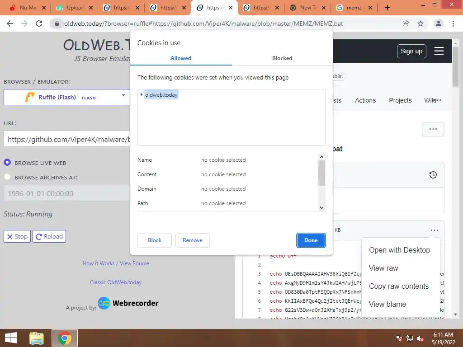Switch to the Allowed cookies tab
This screenshot has height=347, width=463.
coord(181,58)
